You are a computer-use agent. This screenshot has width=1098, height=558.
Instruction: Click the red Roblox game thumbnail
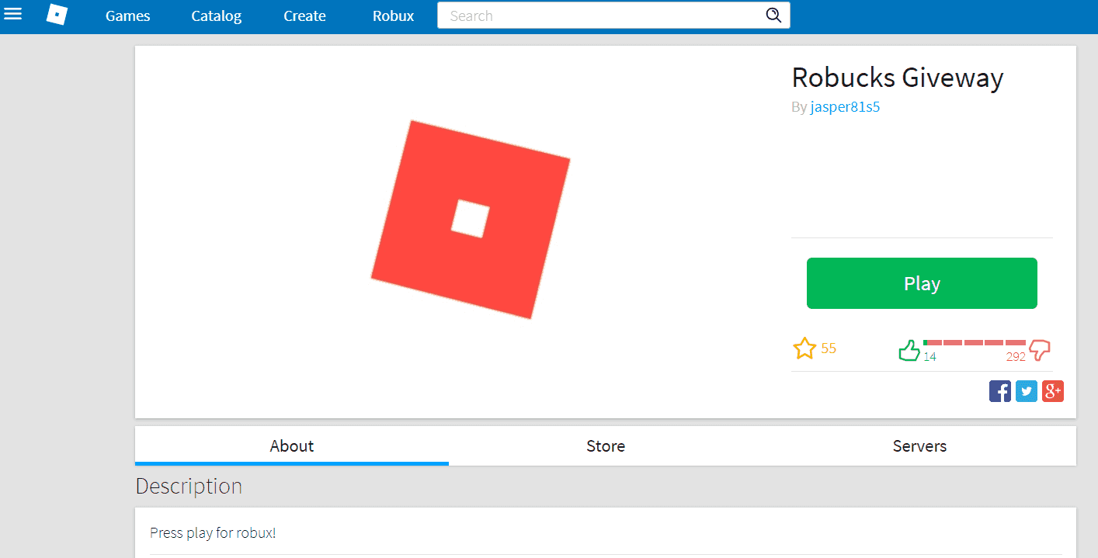click(x=471, y=220)
